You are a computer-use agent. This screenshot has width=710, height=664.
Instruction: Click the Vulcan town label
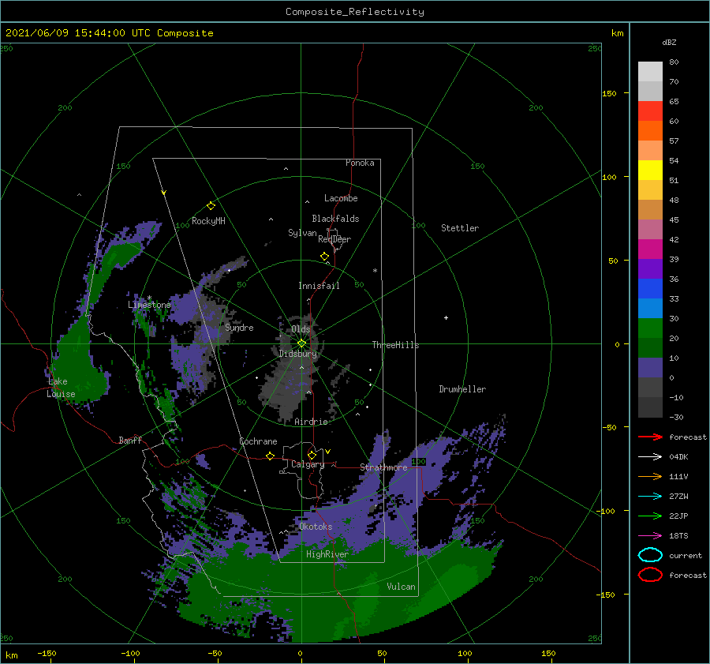[402, 587]
